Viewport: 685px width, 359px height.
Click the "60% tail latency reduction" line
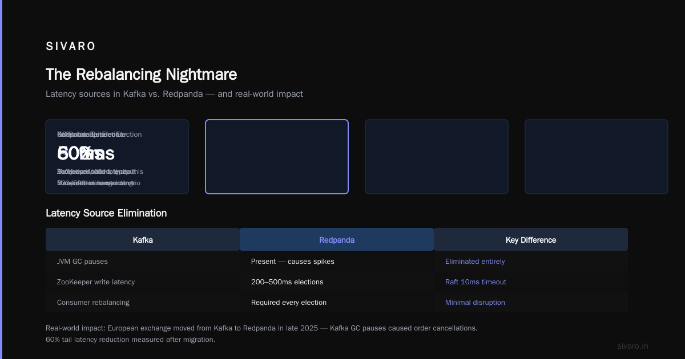(x=130, y=340)
